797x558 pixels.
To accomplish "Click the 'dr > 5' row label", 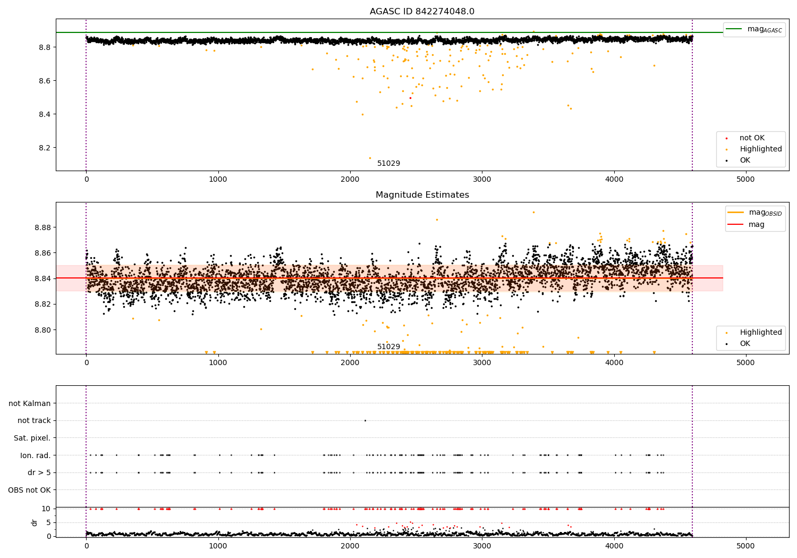I will [39, 473].
